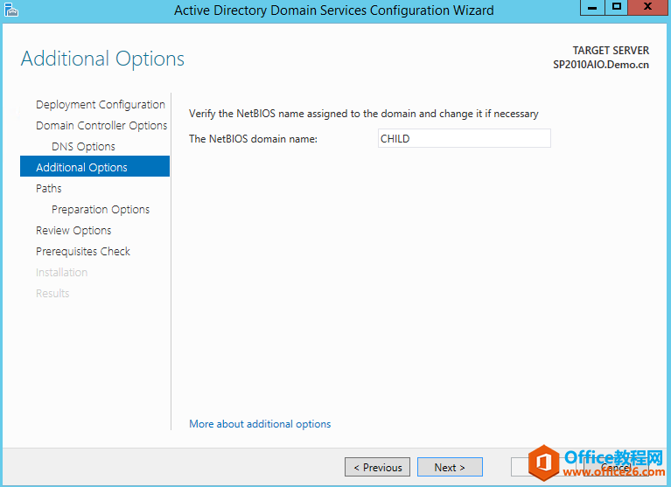This screenshot has height=487, width=671.
Task: Go to Prerequisites Check step
Action: click(83, 252)
